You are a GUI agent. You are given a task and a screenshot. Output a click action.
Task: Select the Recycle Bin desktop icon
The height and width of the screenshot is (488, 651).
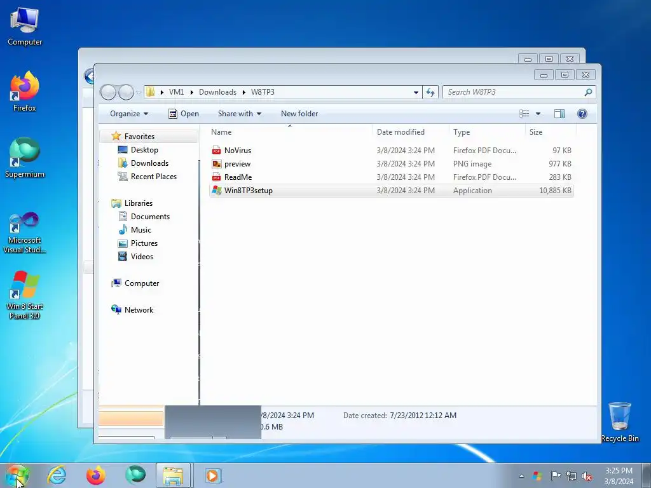point(620,422)
